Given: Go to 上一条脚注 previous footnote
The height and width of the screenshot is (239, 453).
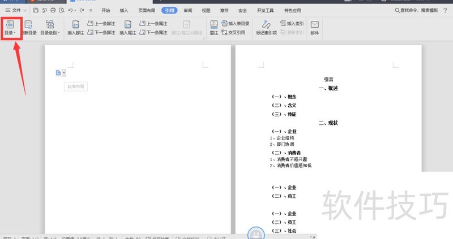Looking at the screenshot, I should [101, 23].
